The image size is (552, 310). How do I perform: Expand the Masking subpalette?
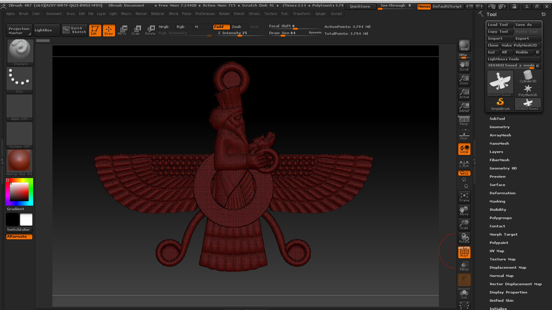point(497,201)
